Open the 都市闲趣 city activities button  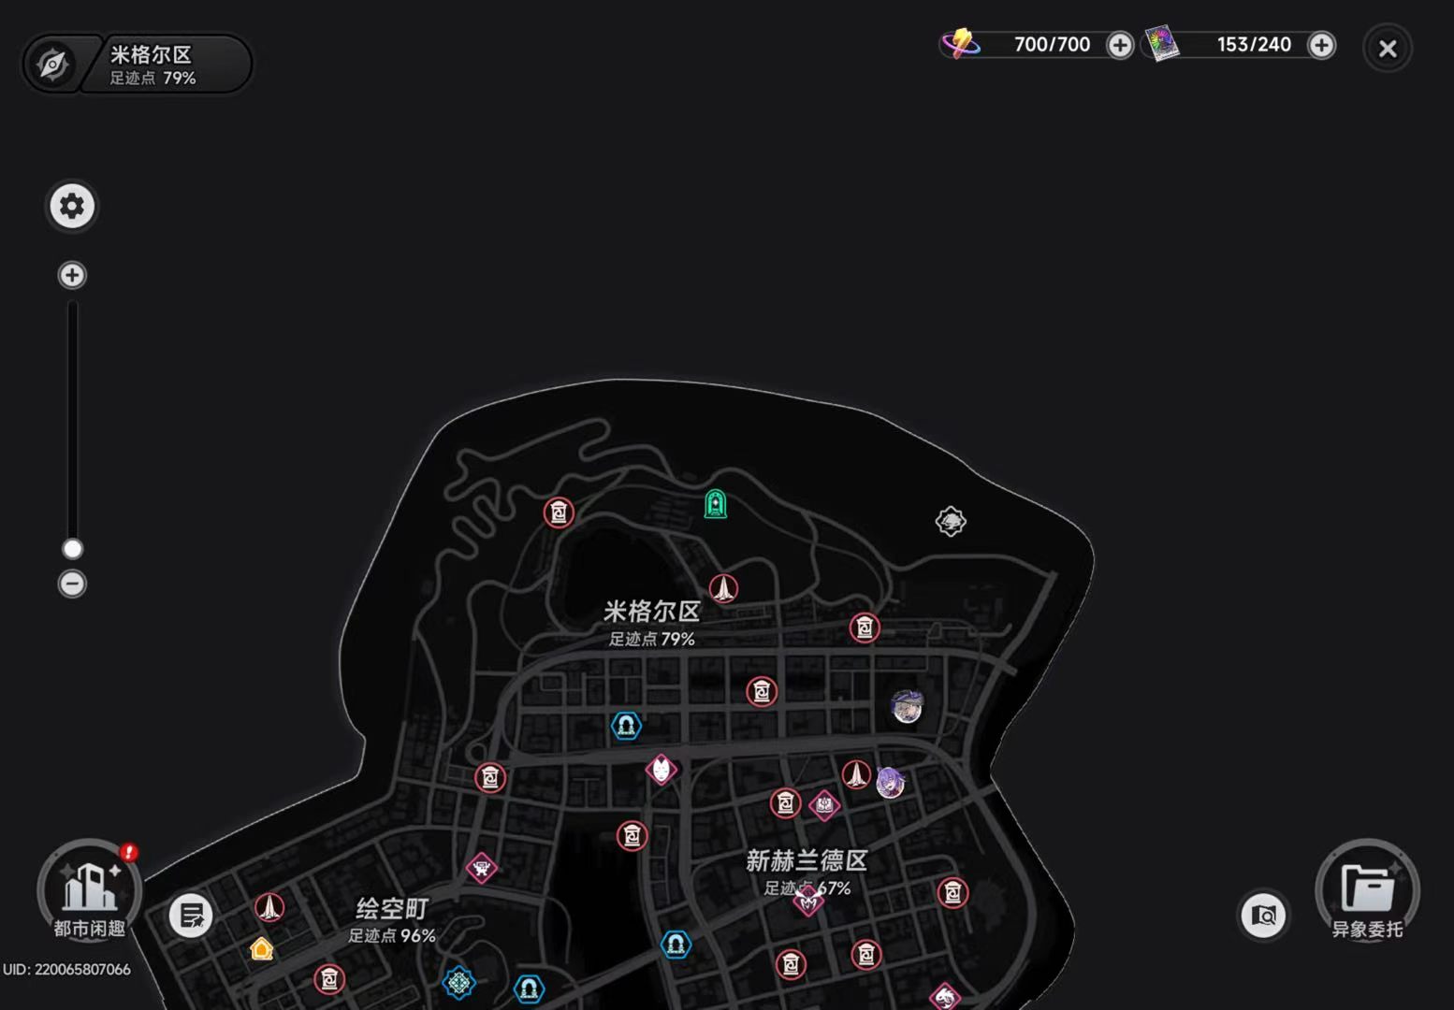[x=90, y=891]
